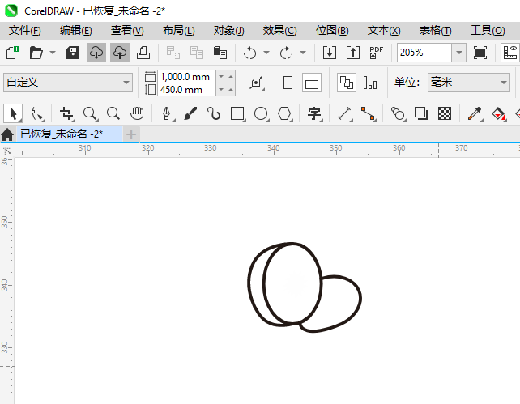This screenshot has width=520, height=404.
Task: Toggle portrait page orientation
Action: tap(288, 83)
